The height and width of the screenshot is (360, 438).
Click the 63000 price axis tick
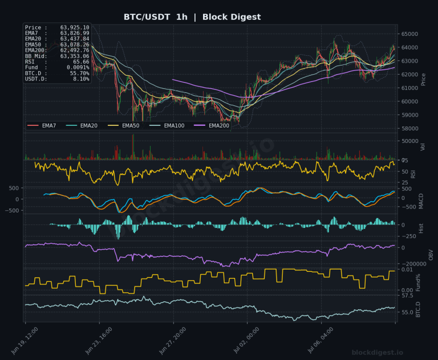[410, 61]
